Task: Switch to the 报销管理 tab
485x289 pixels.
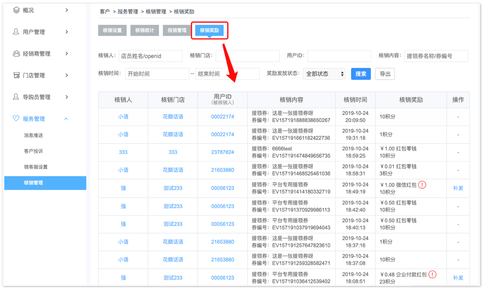Action: click(x=177, y=30)
